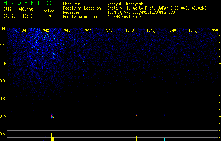Click the 1349 time marker

(x=193, y=30)
